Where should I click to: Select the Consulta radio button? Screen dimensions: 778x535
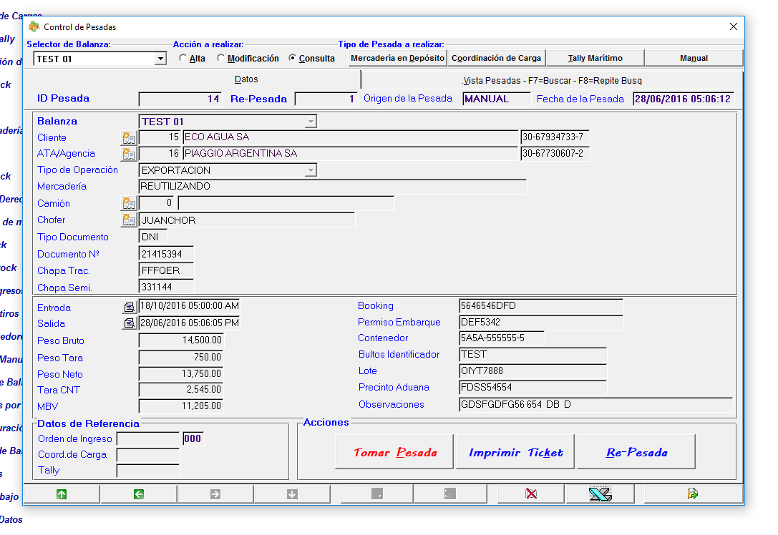coord(293,59)
